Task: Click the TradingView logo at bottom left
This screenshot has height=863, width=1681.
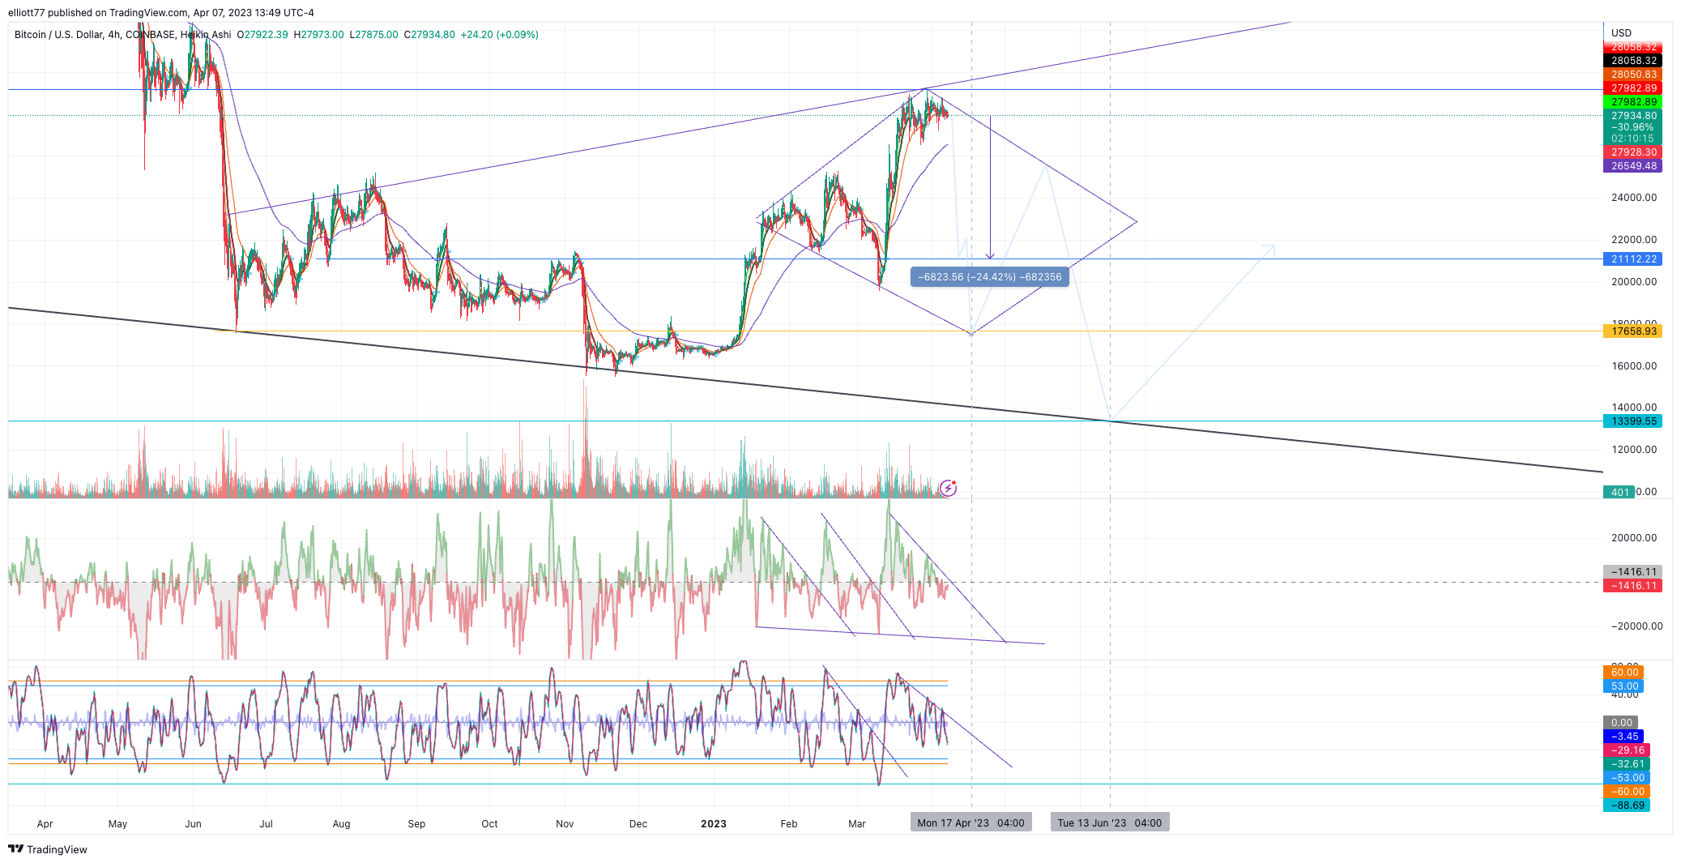Action: 48,849
